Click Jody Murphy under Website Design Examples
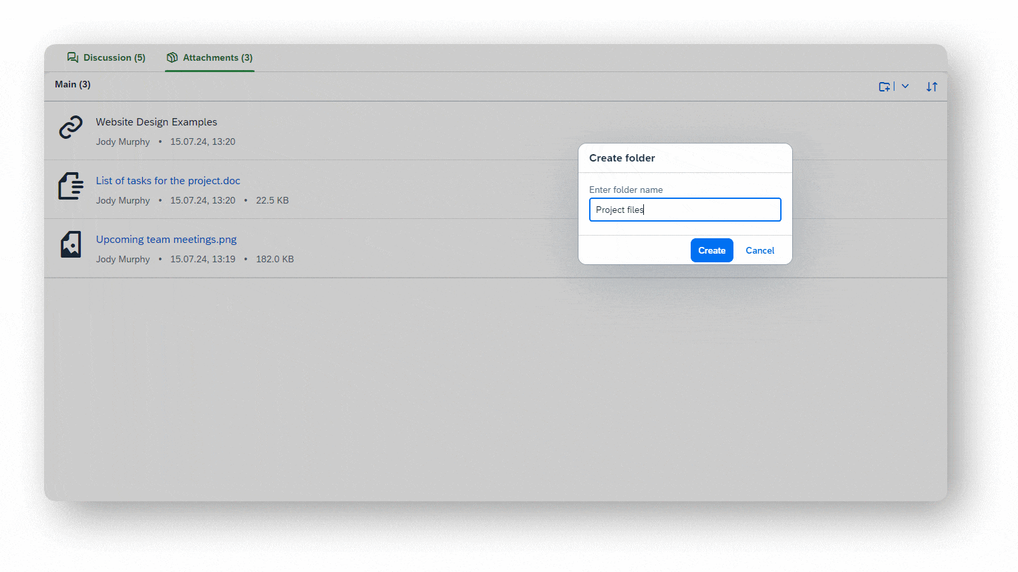The image size is (1018, 572). click(x=123, y=141)
